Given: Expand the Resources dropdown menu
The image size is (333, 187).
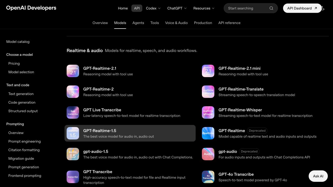Looking at the screenshot, I should [204, 8].
